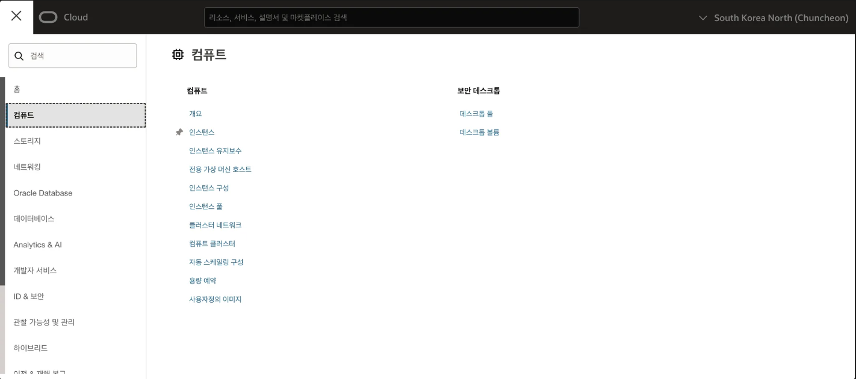The height and width of the screenshot is (379, 856).
Task: Click the magnifier icon in sidebar search
Action: [x=19, y=56]
